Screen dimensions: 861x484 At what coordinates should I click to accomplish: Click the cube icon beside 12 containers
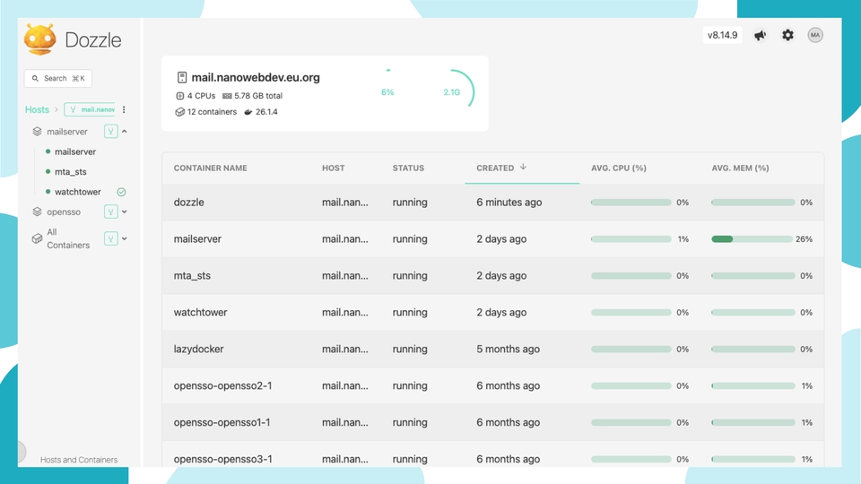pyautogui.click(x=179, y=112)
